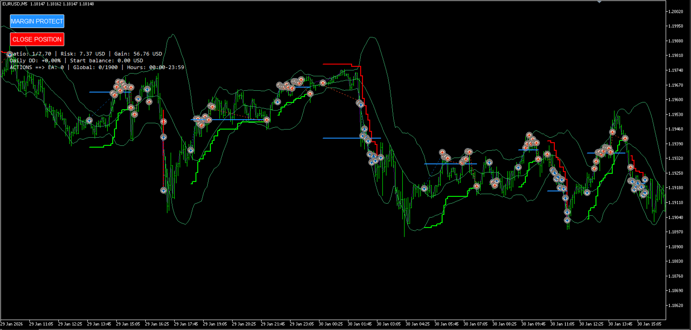The height and width of the screenshot is (330, 691).
Task: Click the '29 Jan 19:05' time axis label
Action: coord(215,324)
